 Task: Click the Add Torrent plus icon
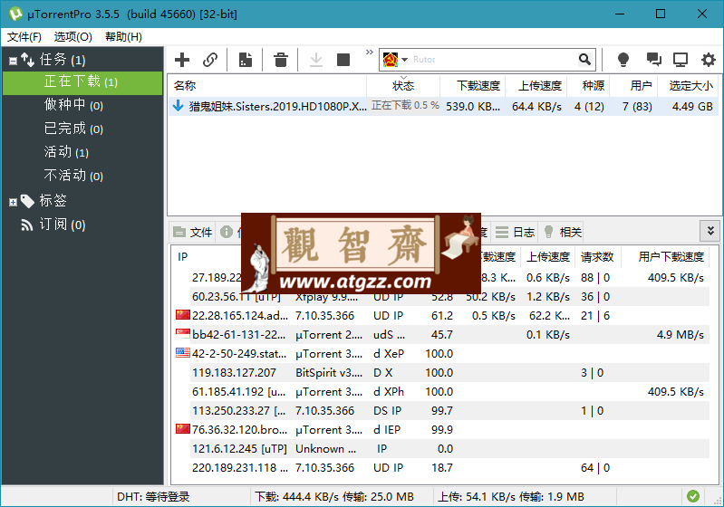[x=182, y=60]
